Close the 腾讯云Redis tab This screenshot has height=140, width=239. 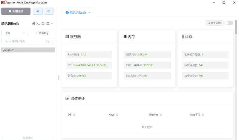[x=89, y=13]
